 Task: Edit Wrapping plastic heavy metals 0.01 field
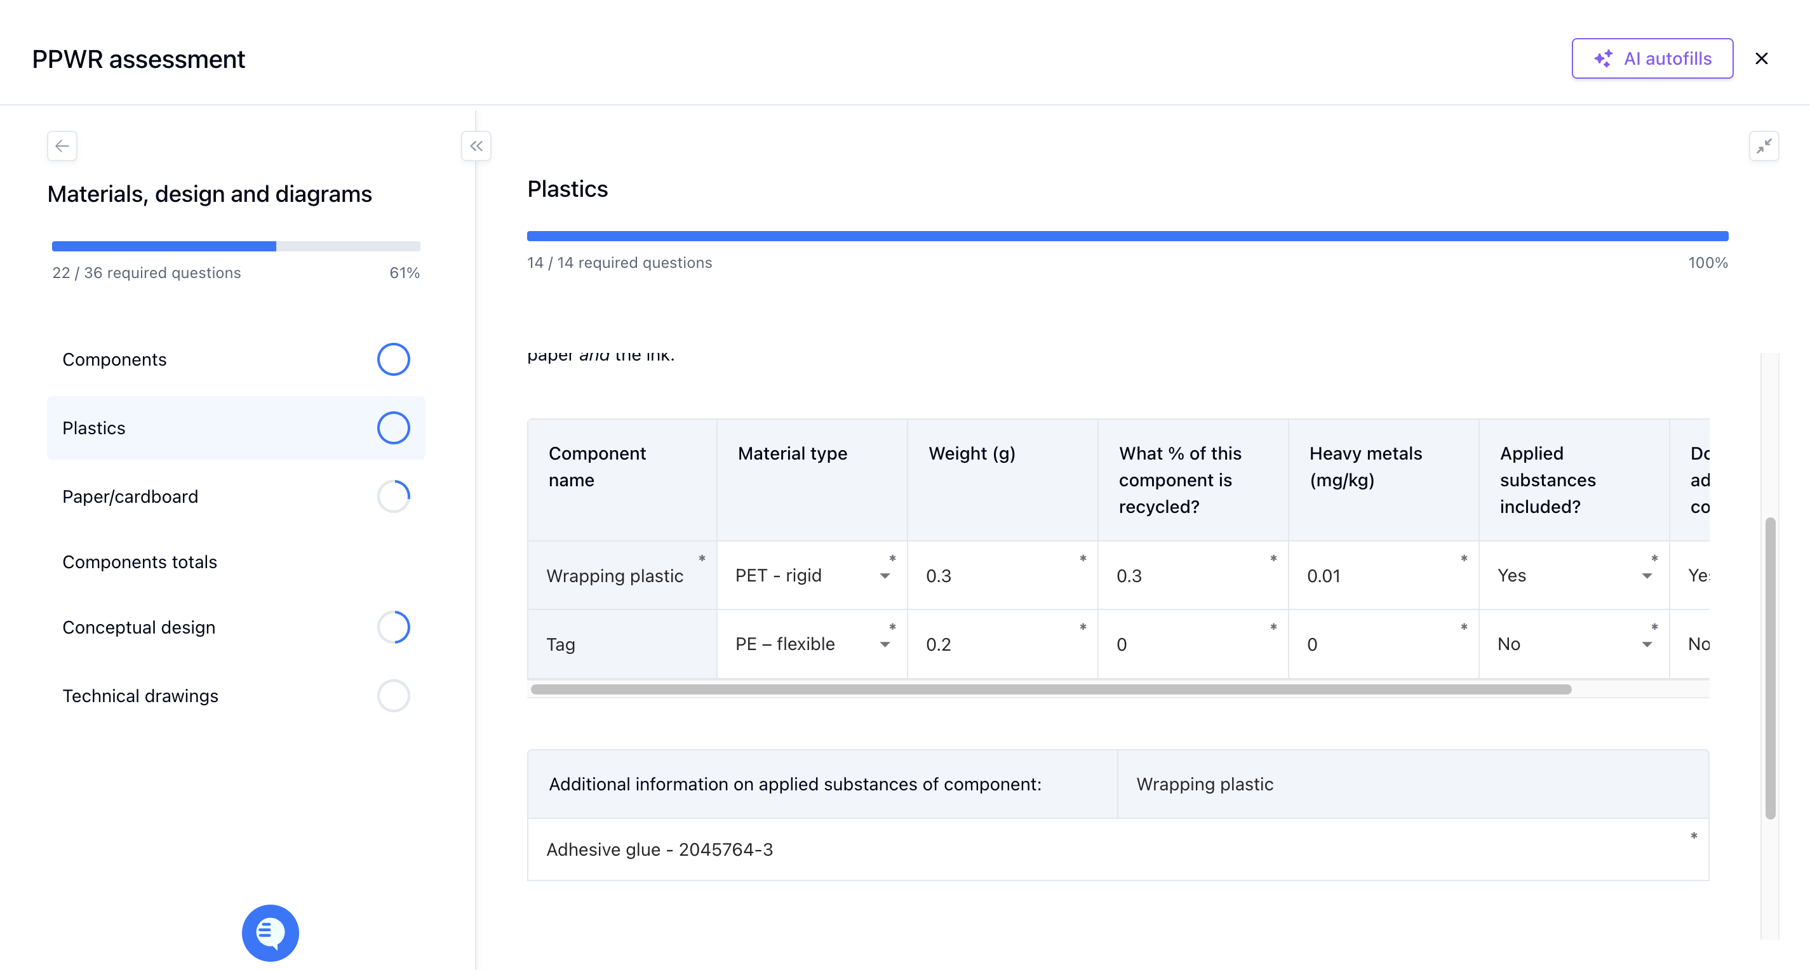click(1383, 575)
